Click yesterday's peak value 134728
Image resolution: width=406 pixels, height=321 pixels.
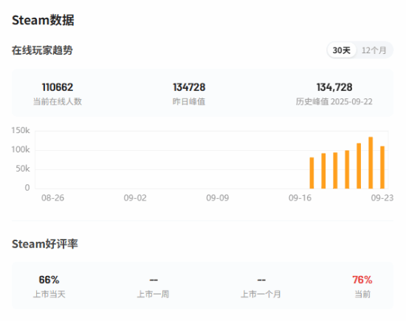tap(189, 87)
